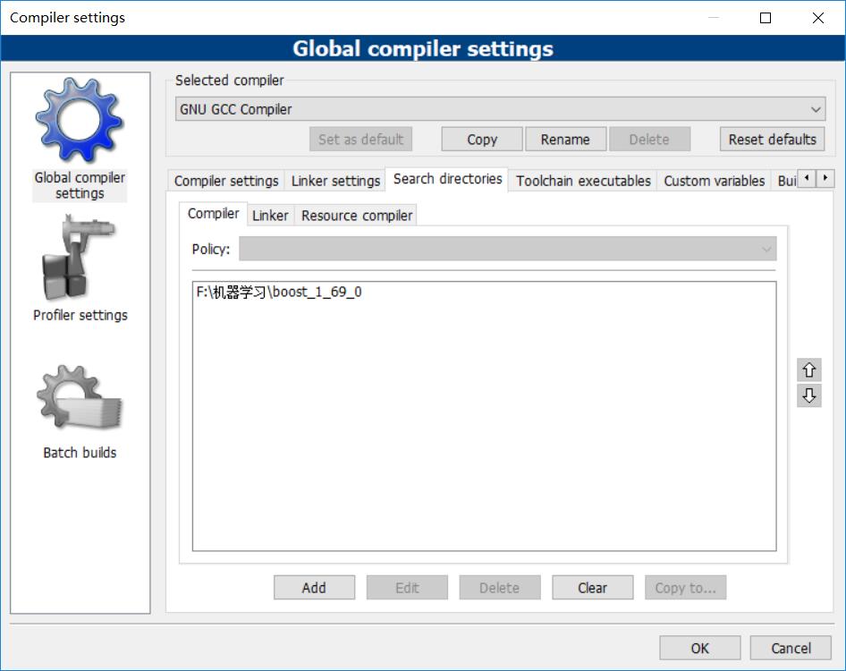Select Resource compiler sub-tab
The image size is (846, 671).
(357, 216)
